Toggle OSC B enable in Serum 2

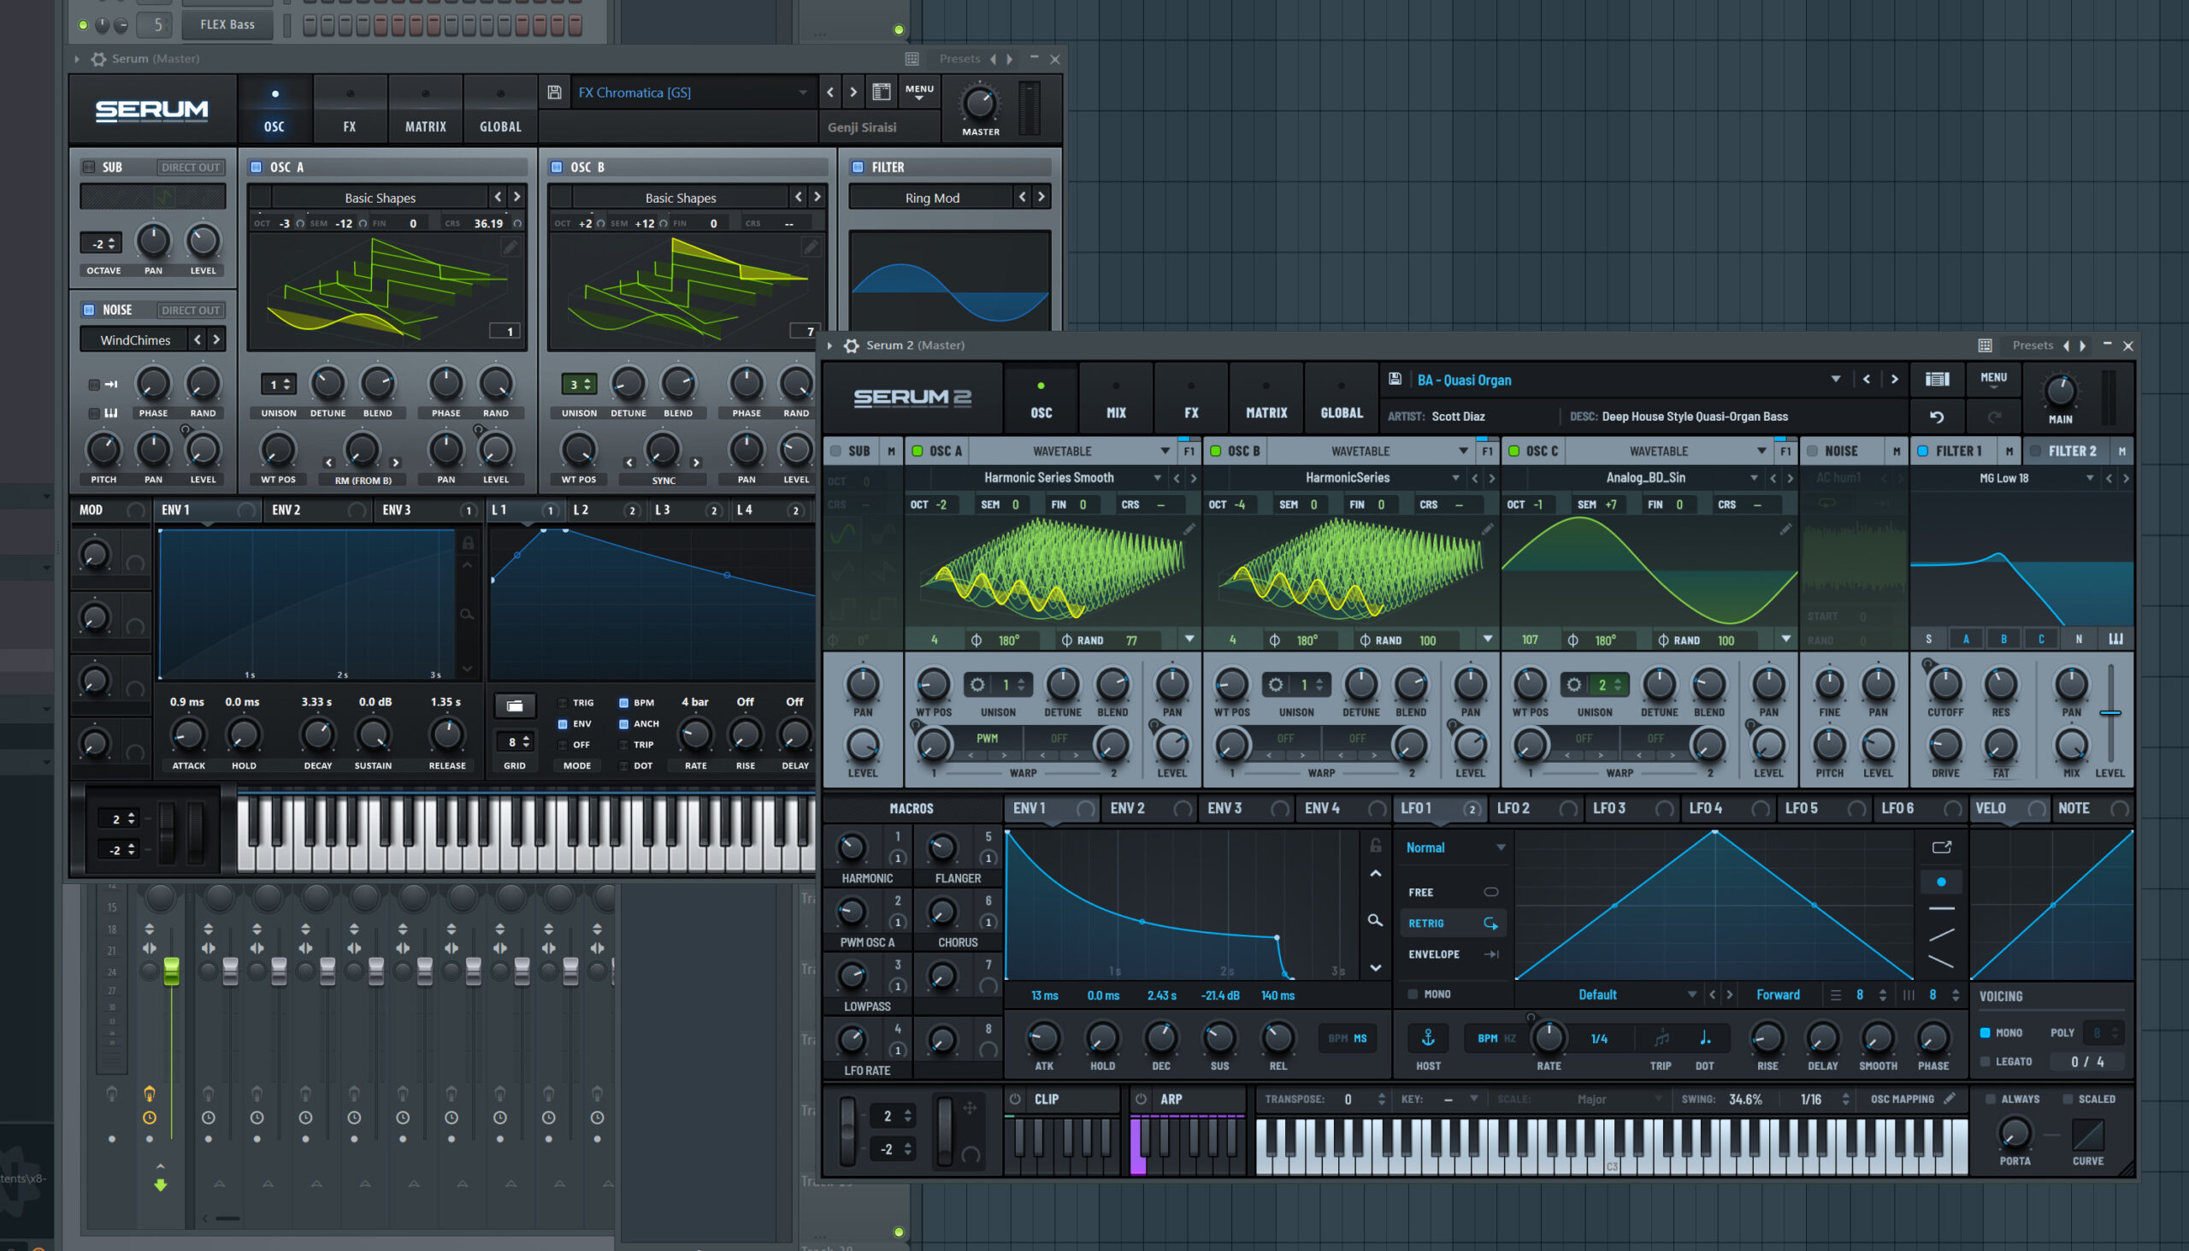click(1215, 451)
